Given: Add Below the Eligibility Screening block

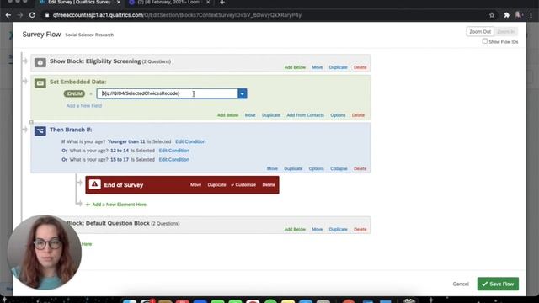Looking at the screenshot, I should coord(295,67).
